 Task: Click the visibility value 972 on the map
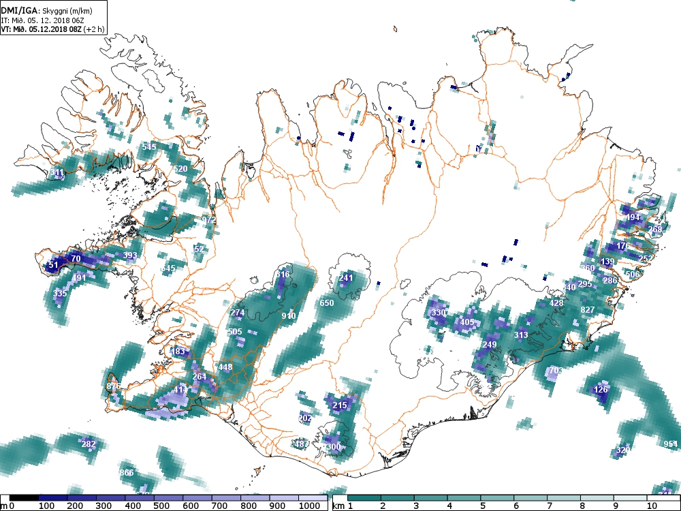click(x=209, y=220)
